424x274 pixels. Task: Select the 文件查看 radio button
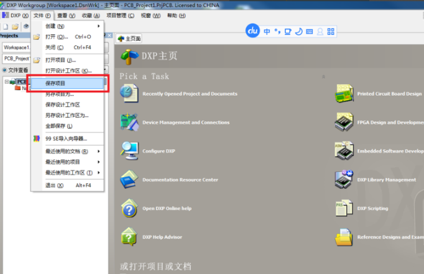tap(4, 70)
